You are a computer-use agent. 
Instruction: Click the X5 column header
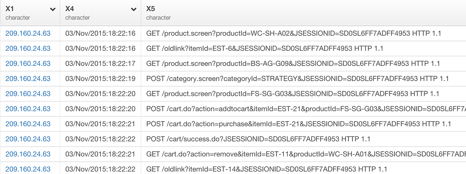[151, 9]
